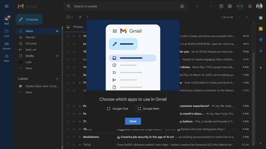
Task: Open Settings gear icon
Action: coord(230,6)
